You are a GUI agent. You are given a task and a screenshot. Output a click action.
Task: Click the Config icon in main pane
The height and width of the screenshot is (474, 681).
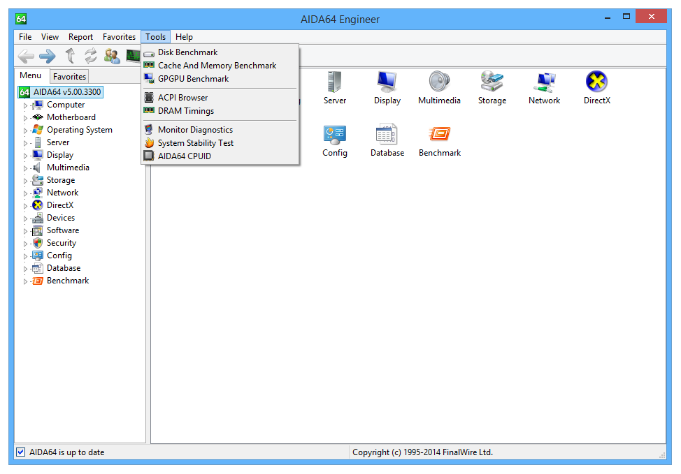coord(334,135)
